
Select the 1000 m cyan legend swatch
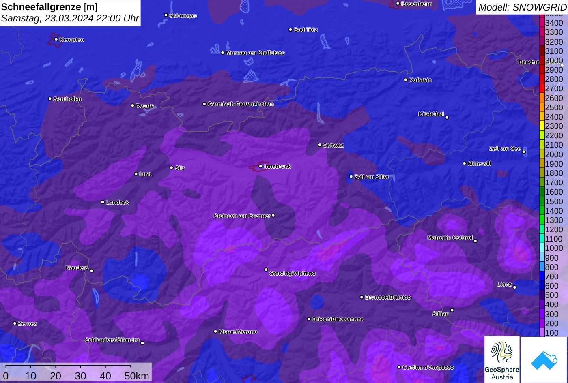coord(542,248)
